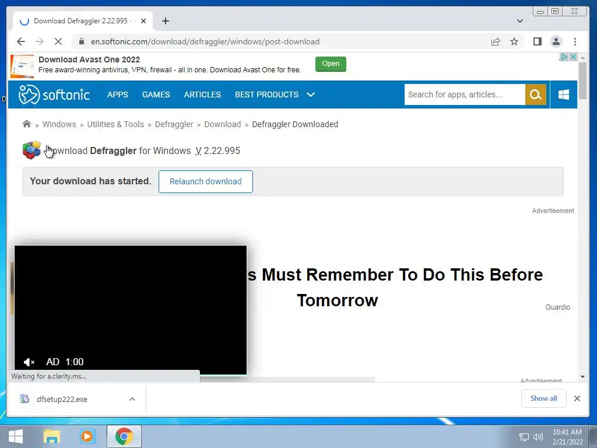Click the Avast One ad thumbnail
Image resolution: width=597 pixels, height=448 pixels.
22,66
